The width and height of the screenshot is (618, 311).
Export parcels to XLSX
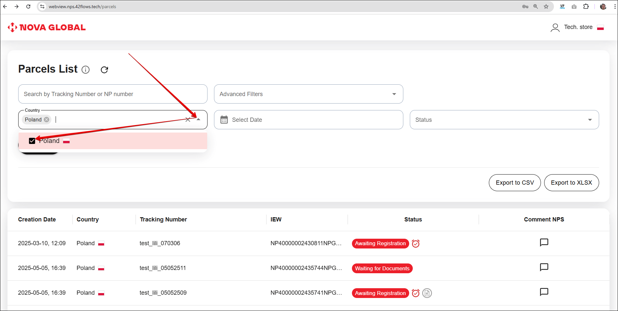(x=571, y=183)
